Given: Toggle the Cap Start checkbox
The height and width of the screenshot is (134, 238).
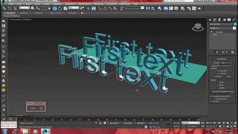Looking at the screenshot, I should tap(218, 71).
